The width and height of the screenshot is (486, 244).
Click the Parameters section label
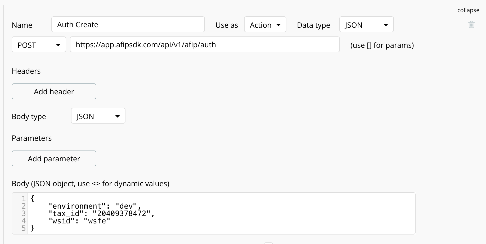point(32,138)
